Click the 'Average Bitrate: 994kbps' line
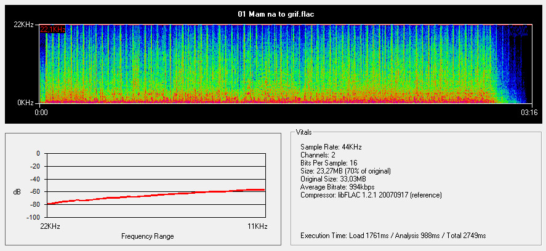Viewport: 546px width, 251px height. [x=337, y=187]
